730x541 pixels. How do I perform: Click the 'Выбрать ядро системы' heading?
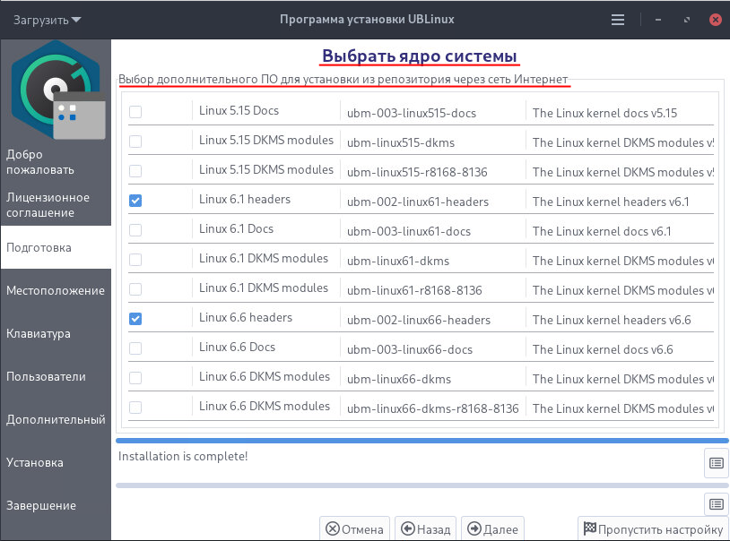(x=420, y=56)
